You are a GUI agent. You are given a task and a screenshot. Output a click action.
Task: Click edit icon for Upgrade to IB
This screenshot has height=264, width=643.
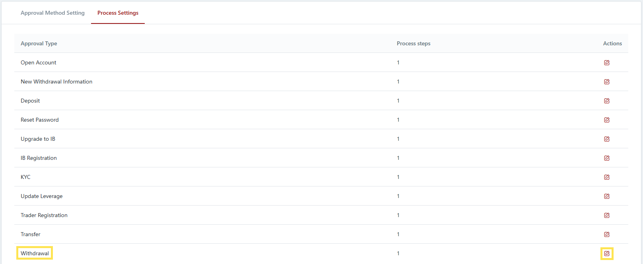pos(606,139)
